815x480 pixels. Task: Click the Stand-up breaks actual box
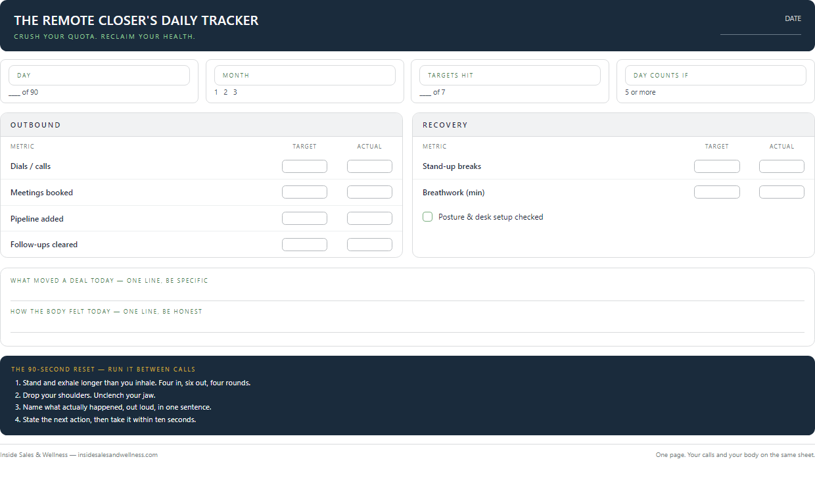(781, 166)
